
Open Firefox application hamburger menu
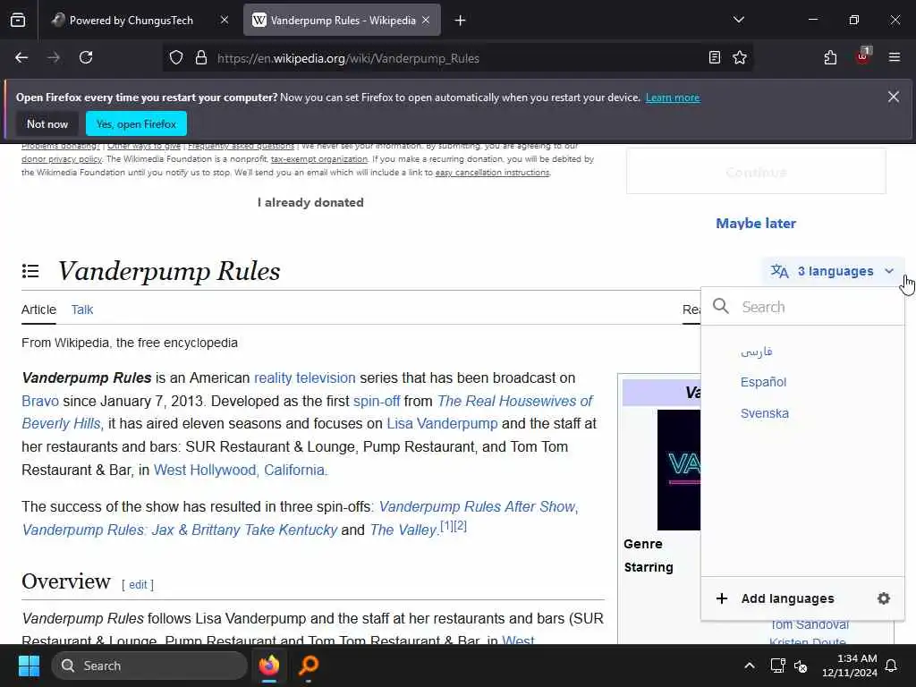point(895,57)
